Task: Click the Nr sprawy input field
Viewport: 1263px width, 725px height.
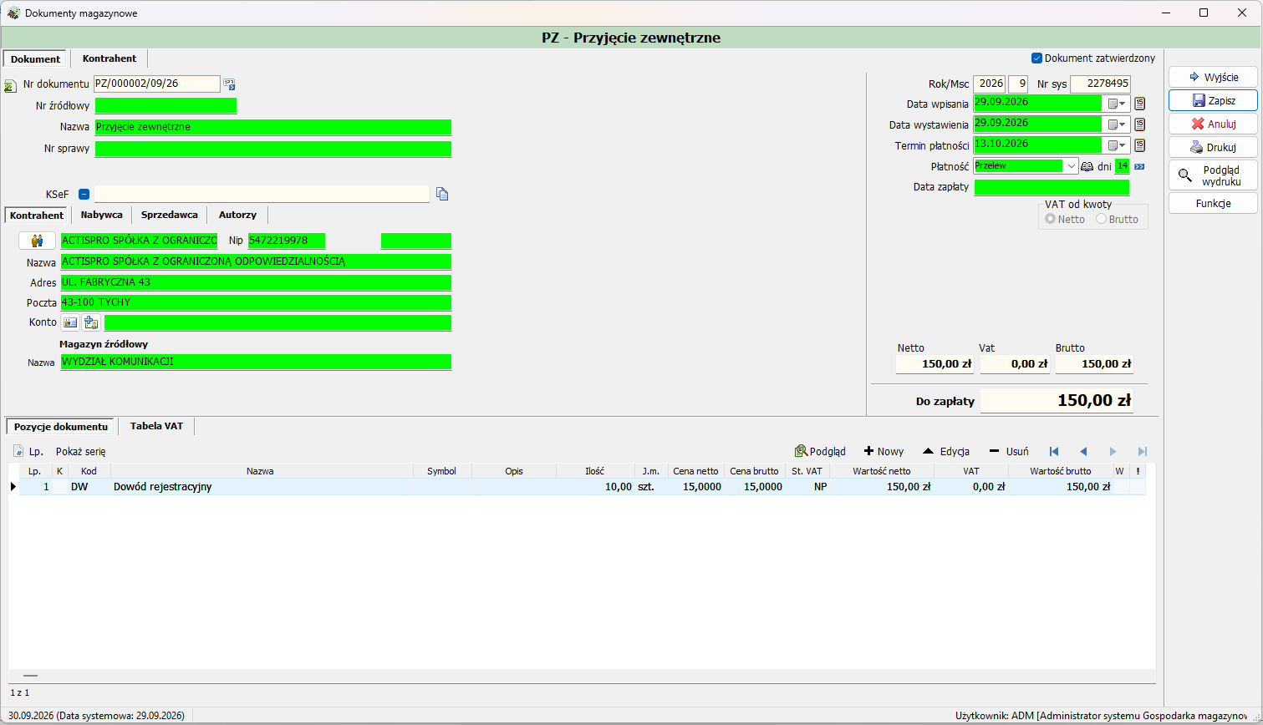Action: click(x=272, y=149)
